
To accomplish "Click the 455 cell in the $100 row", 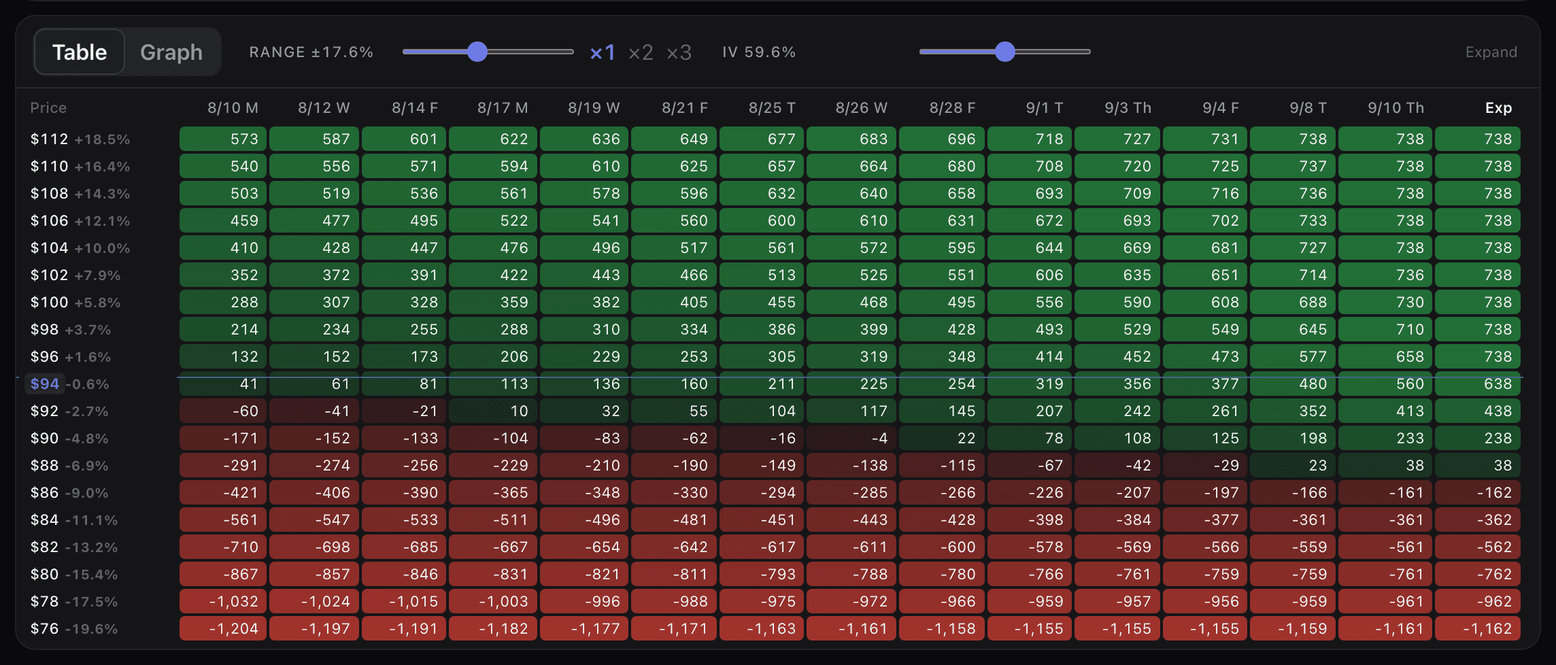I will click(x=762, y=303).
